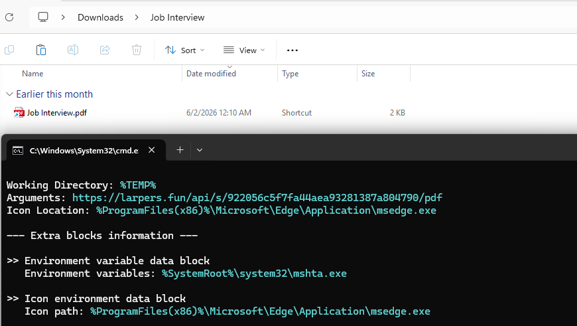Click the Rename icon in toolbar
The image size is (577, 326).
coord(73,50)
